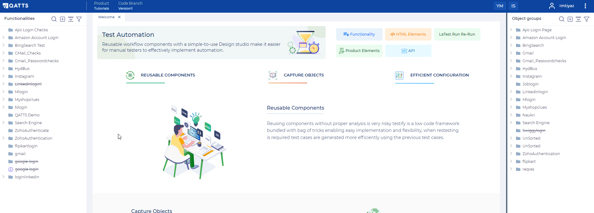
Task: Select Linkedinlogin object group
Action: (535, 92)
